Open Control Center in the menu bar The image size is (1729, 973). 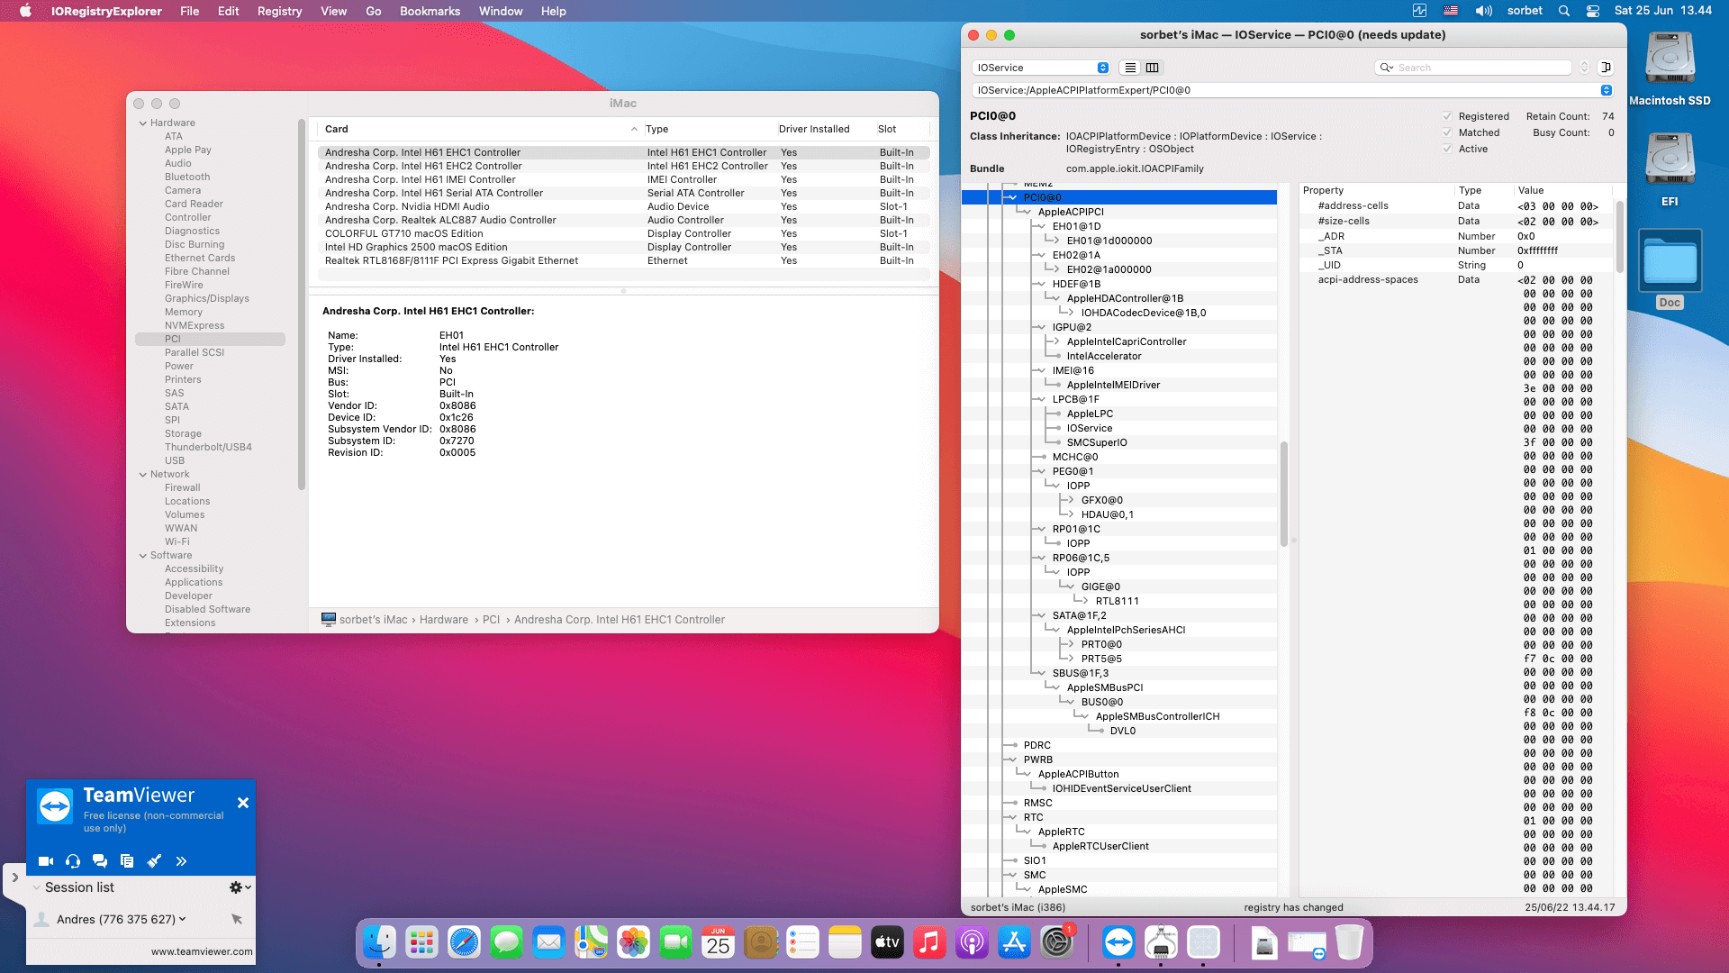point(1593,11)
